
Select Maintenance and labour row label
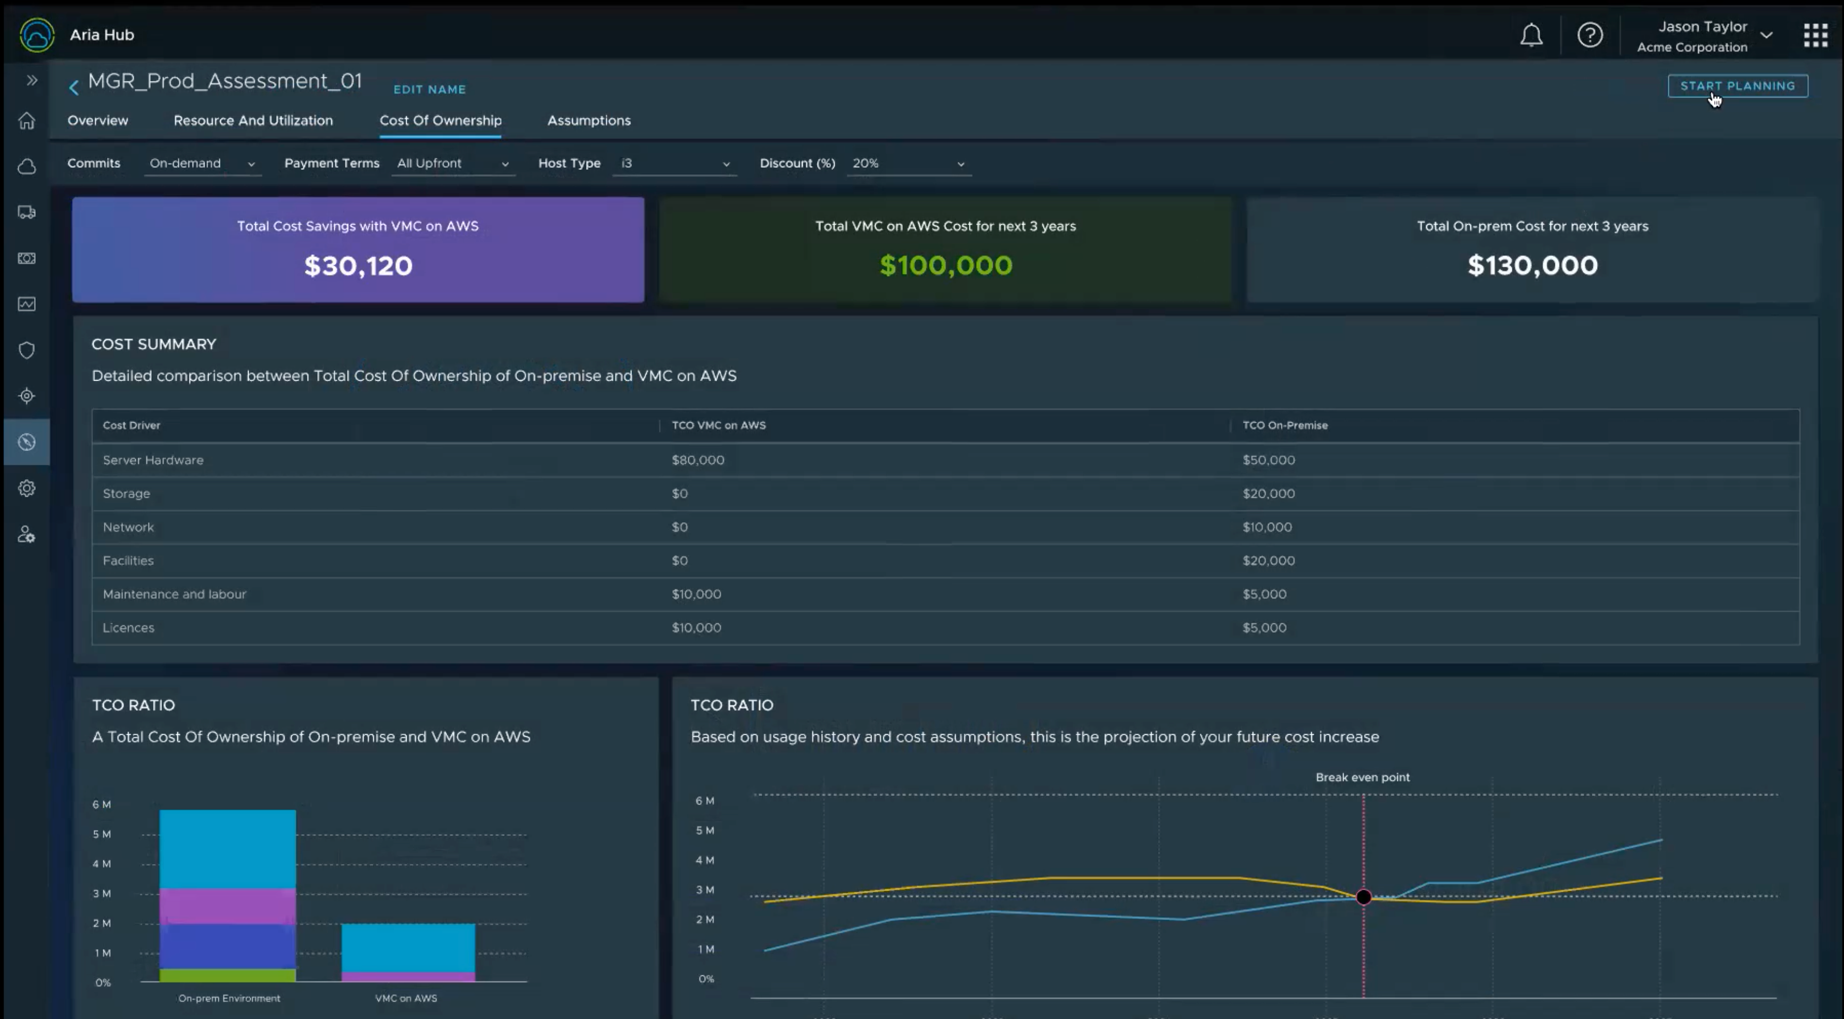tap(175, 594)
